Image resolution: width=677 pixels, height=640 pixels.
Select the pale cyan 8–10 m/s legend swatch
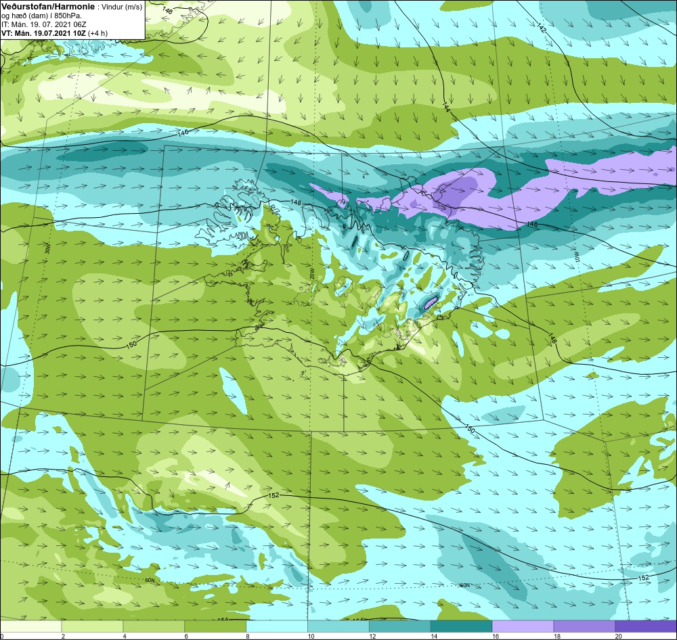[277, 626]
